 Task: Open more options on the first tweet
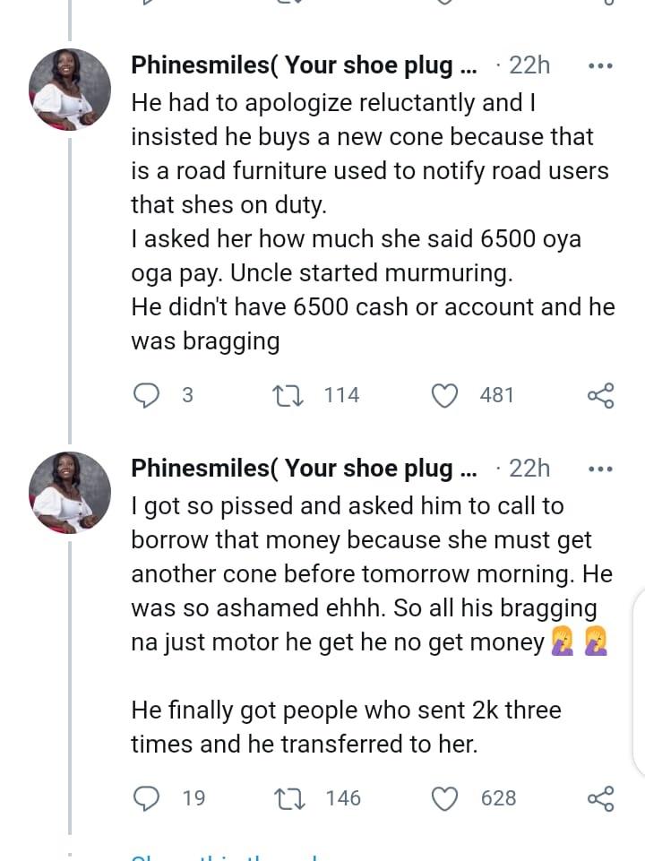click(x=599, y=65)
